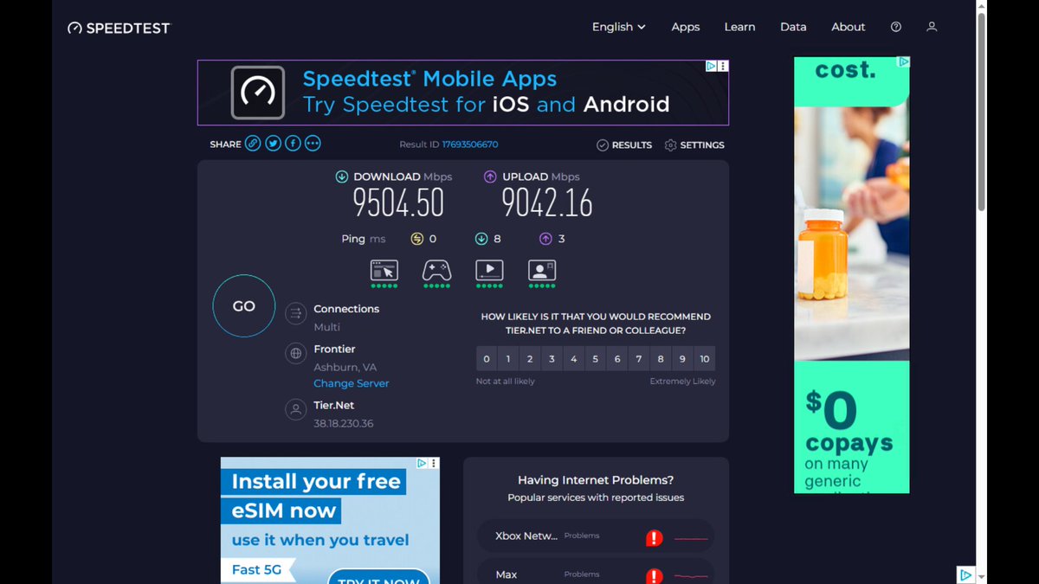Click the upload ping icon
The height and width of the screenshot is (584, 1039).
click(545, 239)
